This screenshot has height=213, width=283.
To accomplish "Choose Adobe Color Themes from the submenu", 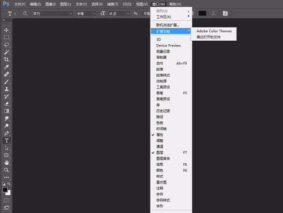I will (x=214, y=31).
